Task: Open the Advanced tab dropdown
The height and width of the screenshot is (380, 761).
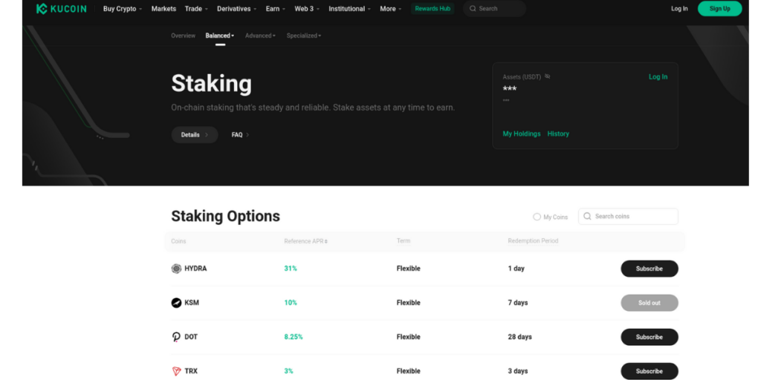Action: [260, 36]
